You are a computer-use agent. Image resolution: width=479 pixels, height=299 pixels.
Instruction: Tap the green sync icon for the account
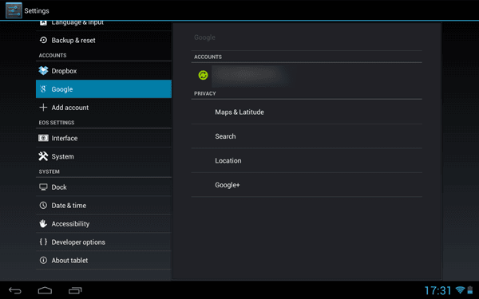point(203,75)
